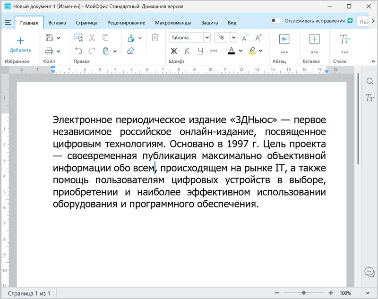The height and width of the screenshot is (299, 378).
Task: Toggle the Отслеживать исправления switch
Action: (276, 21)
